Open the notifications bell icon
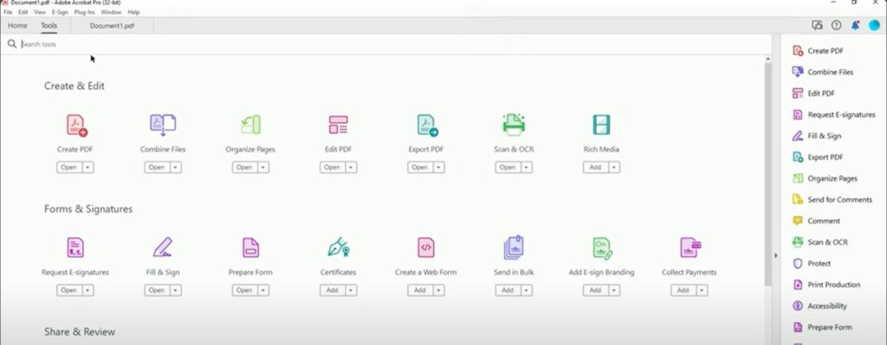 point(855,25)
